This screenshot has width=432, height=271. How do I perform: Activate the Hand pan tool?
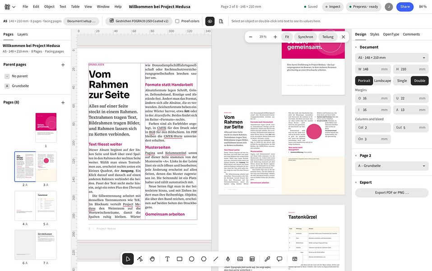click(x=152, y=259)
